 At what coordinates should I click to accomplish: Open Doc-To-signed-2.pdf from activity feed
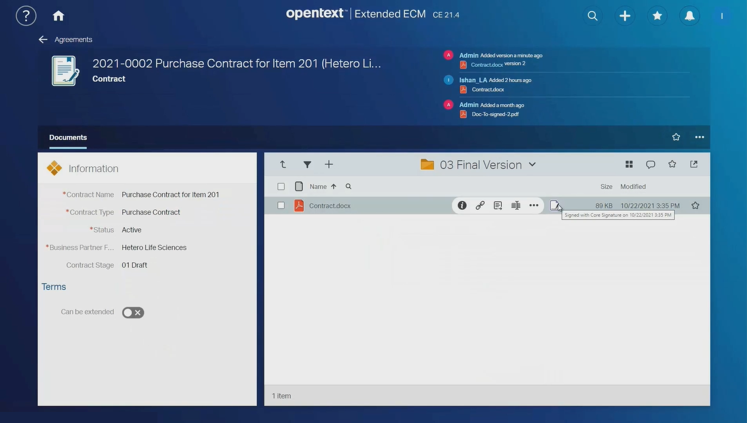tap(495, 114)
